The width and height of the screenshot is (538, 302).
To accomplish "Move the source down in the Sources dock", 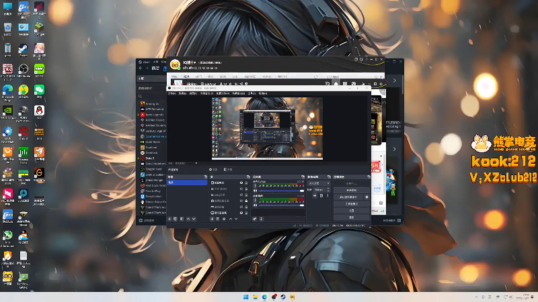I will point(236,219).
